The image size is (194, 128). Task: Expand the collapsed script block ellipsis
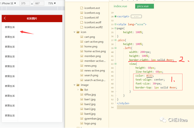pos(137,17)
